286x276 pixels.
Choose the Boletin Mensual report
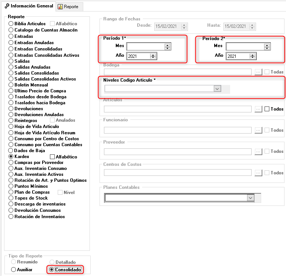(x=11, y=85)
